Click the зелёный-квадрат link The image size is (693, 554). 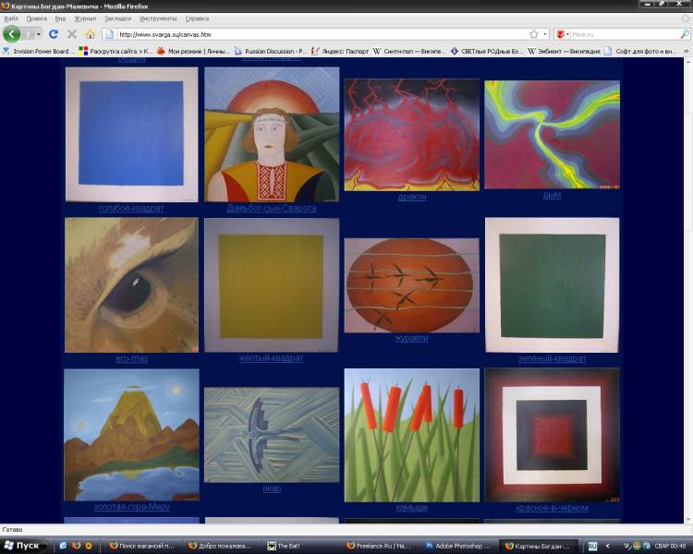[552, 359]
